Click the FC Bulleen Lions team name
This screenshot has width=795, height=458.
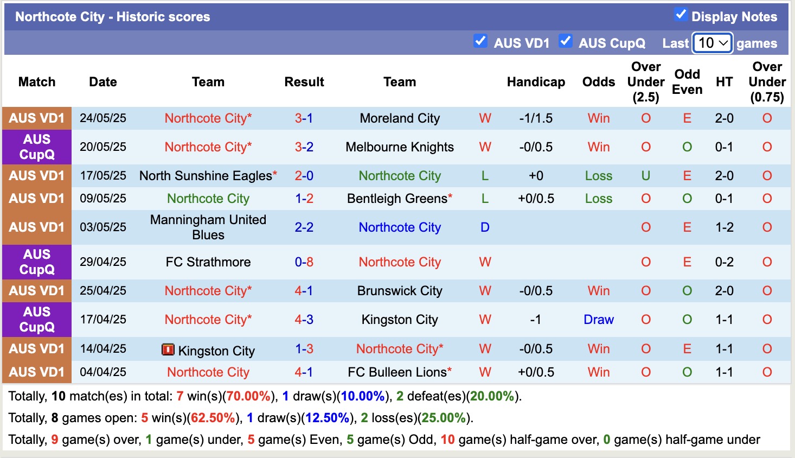coord(397,372)
